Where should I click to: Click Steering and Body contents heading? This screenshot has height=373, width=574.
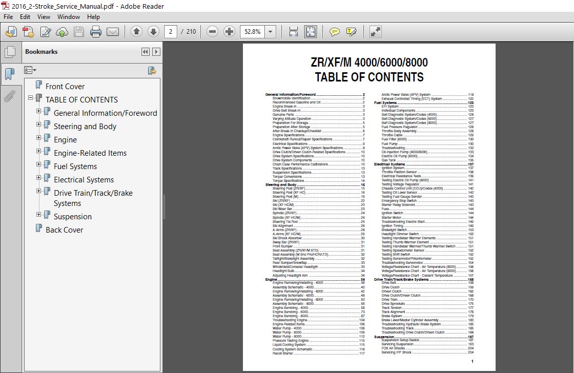tap(315, 185)
